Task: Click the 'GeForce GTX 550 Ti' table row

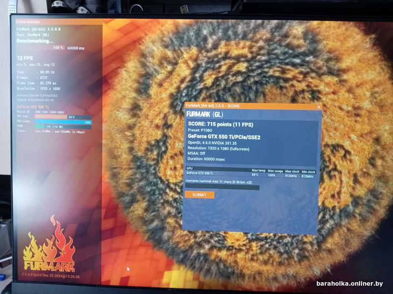Action: click(251, 175)
